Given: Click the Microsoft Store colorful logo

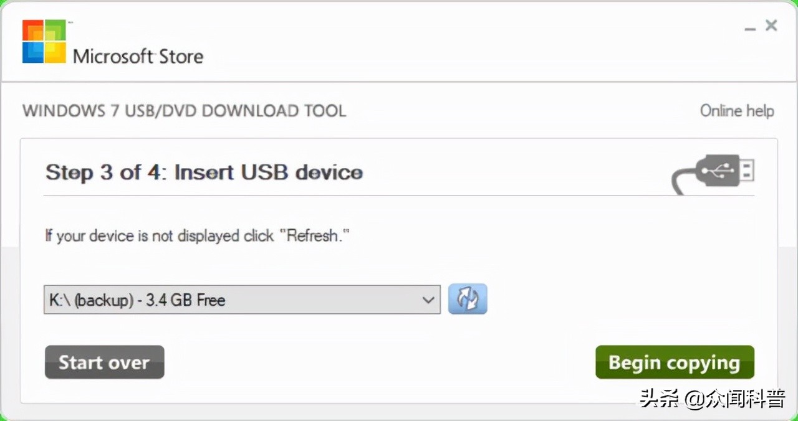Looking at the screenshot, I should [x=44, y=42].
